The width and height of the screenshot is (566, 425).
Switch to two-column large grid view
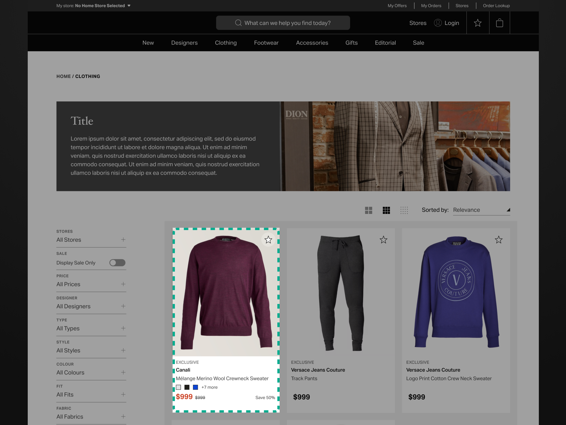[368, 210]
